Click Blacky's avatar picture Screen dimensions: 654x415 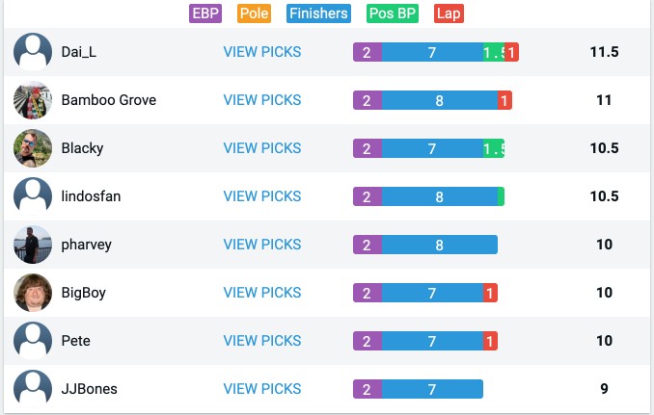(33, 148)
